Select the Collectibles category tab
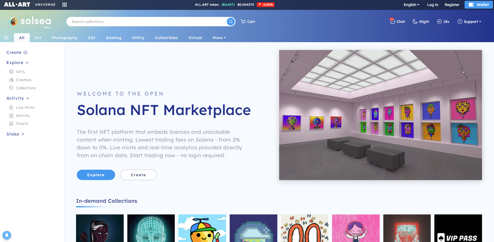 [x=166, y=38]
